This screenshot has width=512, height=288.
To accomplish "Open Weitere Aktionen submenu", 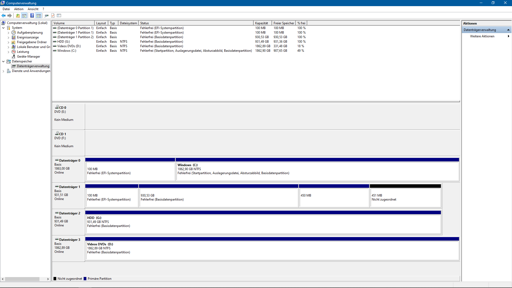I will (x=482, y=36).
